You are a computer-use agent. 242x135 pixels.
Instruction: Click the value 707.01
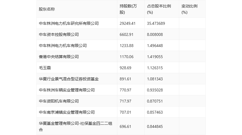coord(125,112)
